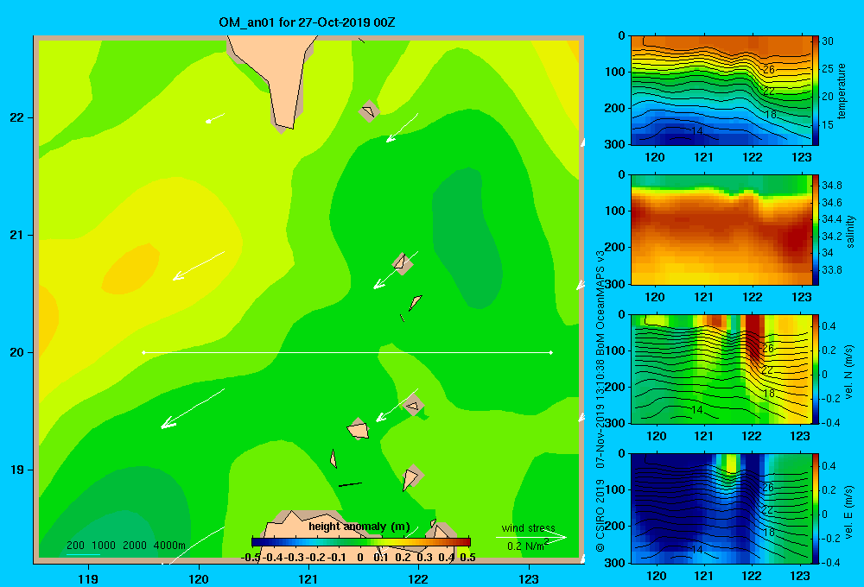Click the "height anomaly (m)" label
Viewport: 864px width, 587px height.
tap(359, 527)
